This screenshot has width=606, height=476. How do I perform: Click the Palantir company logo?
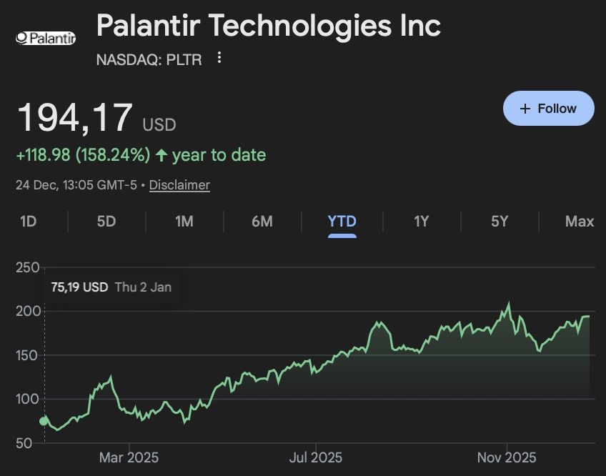pos(46,37)
